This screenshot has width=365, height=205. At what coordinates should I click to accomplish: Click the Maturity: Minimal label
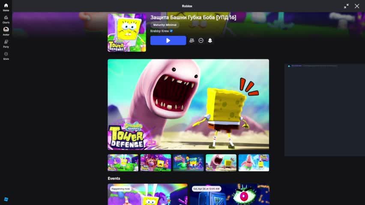pyautogui.click(x=165, y=25)
